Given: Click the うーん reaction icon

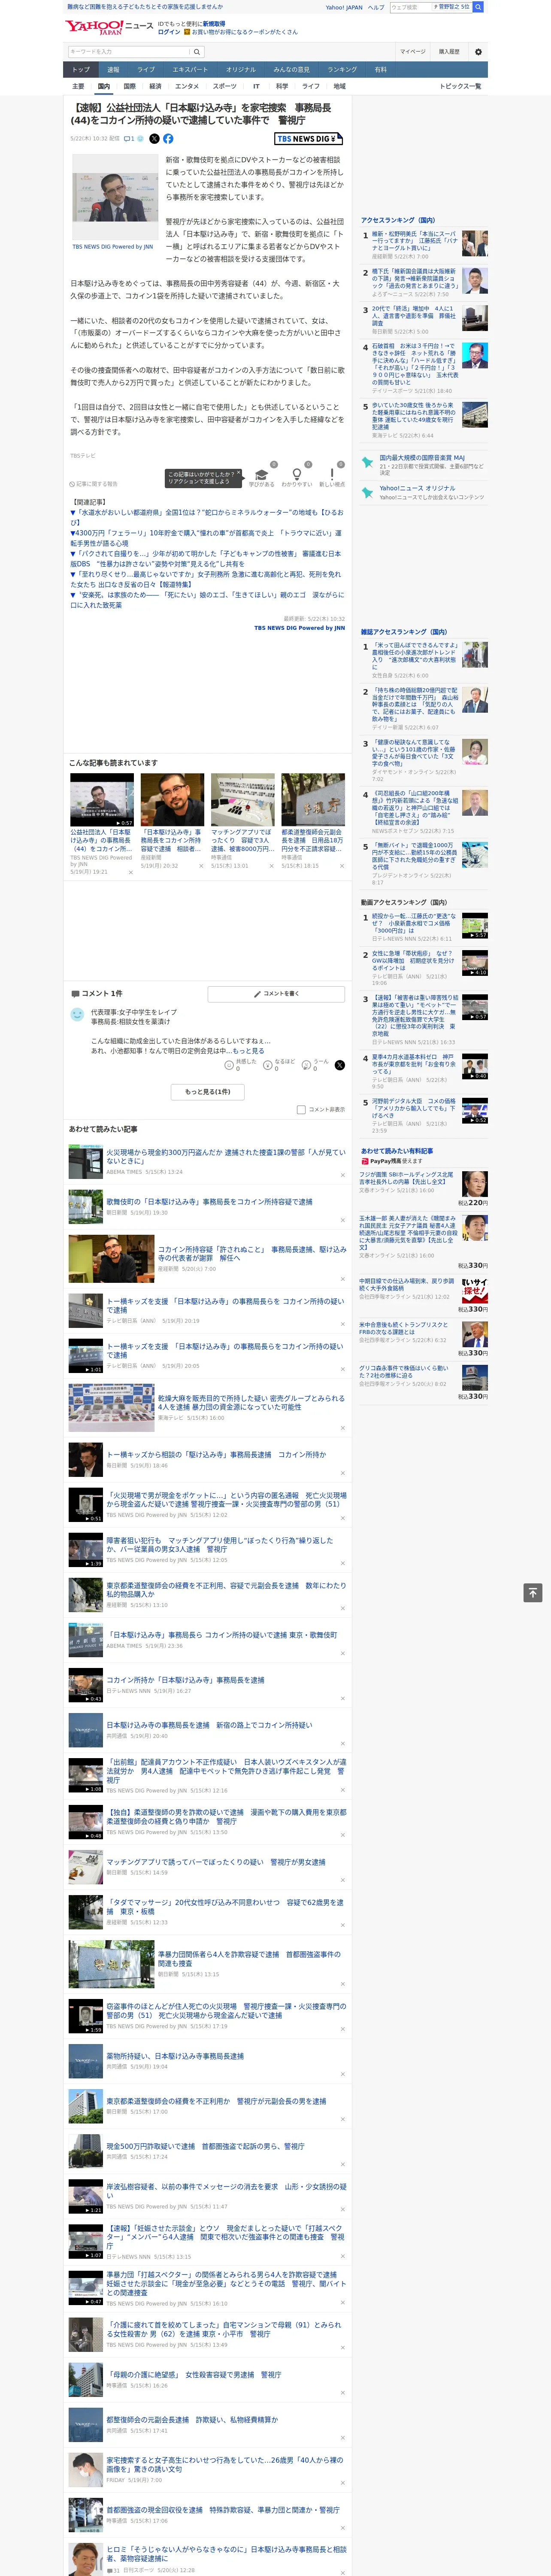Looking at the screenshot, I should [x=307, y=1065].
